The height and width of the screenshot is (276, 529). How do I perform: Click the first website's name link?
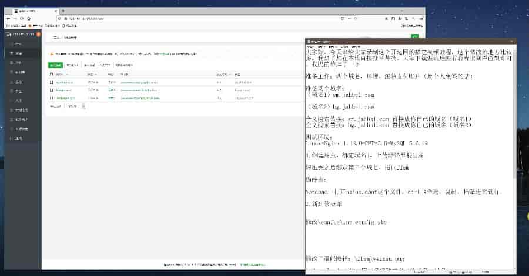65,83
